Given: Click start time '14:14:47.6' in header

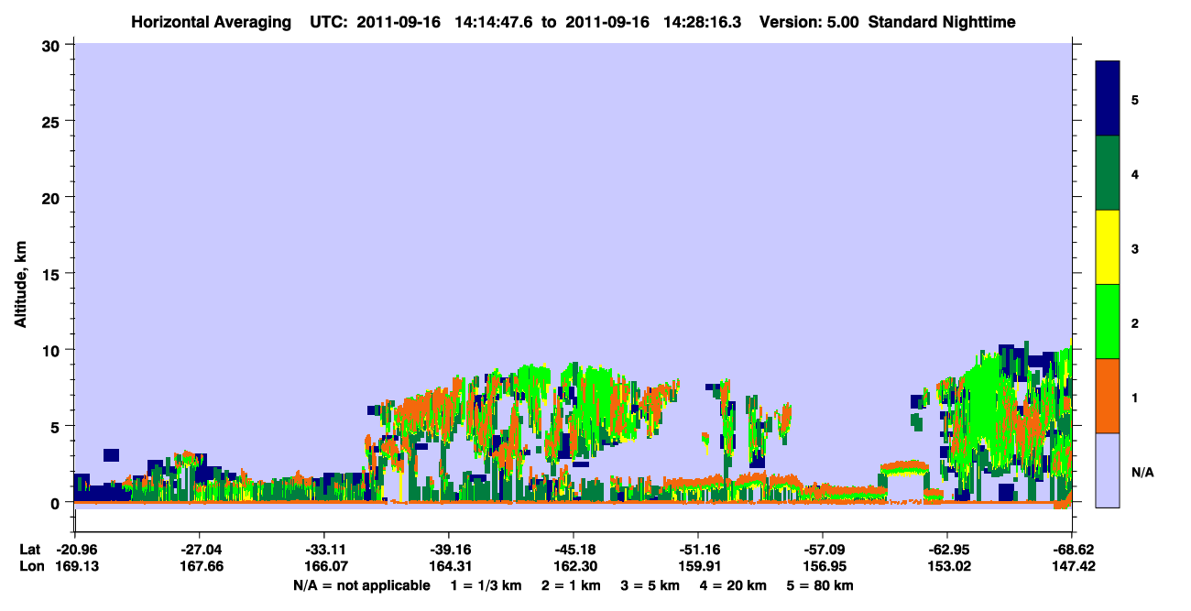Looking at the screenshot, I should (495, 21).
